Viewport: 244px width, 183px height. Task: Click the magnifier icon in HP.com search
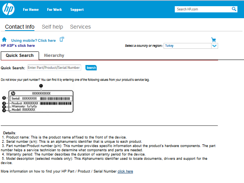[234, 9]
